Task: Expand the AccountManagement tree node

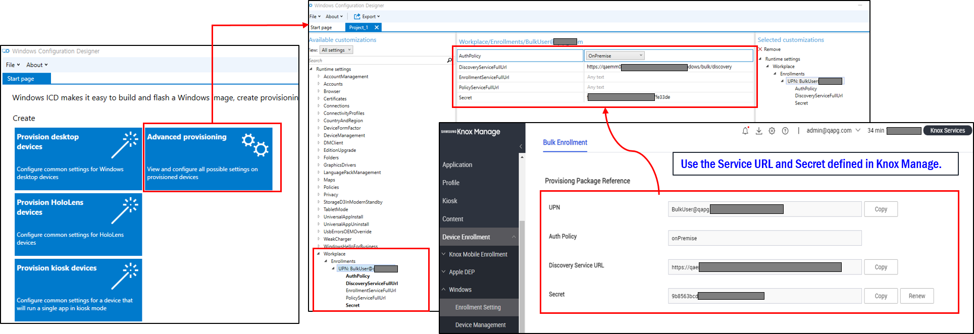Action: click(319, 77)
